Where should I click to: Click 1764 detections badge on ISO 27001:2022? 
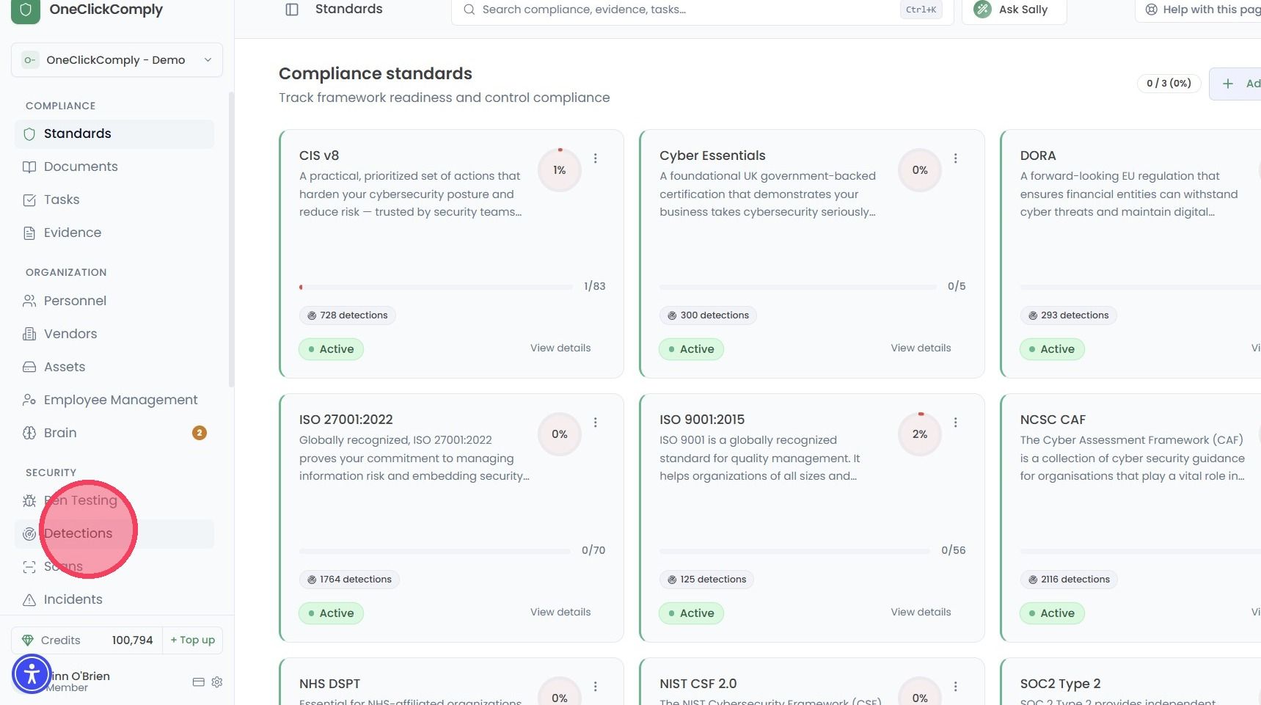349,579
